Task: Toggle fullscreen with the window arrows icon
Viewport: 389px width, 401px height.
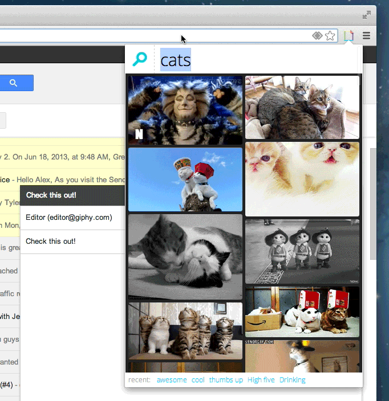Action: [367, 15]
